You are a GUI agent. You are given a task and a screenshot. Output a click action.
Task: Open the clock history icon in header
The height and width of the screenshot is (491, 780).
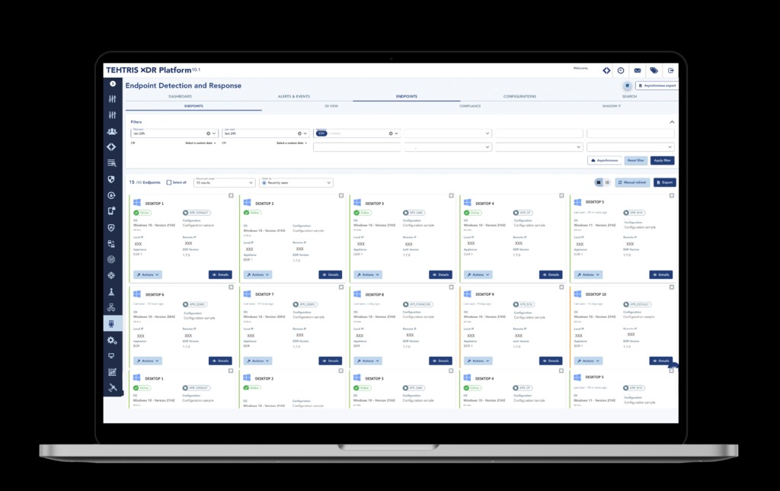tap(621, 70)
